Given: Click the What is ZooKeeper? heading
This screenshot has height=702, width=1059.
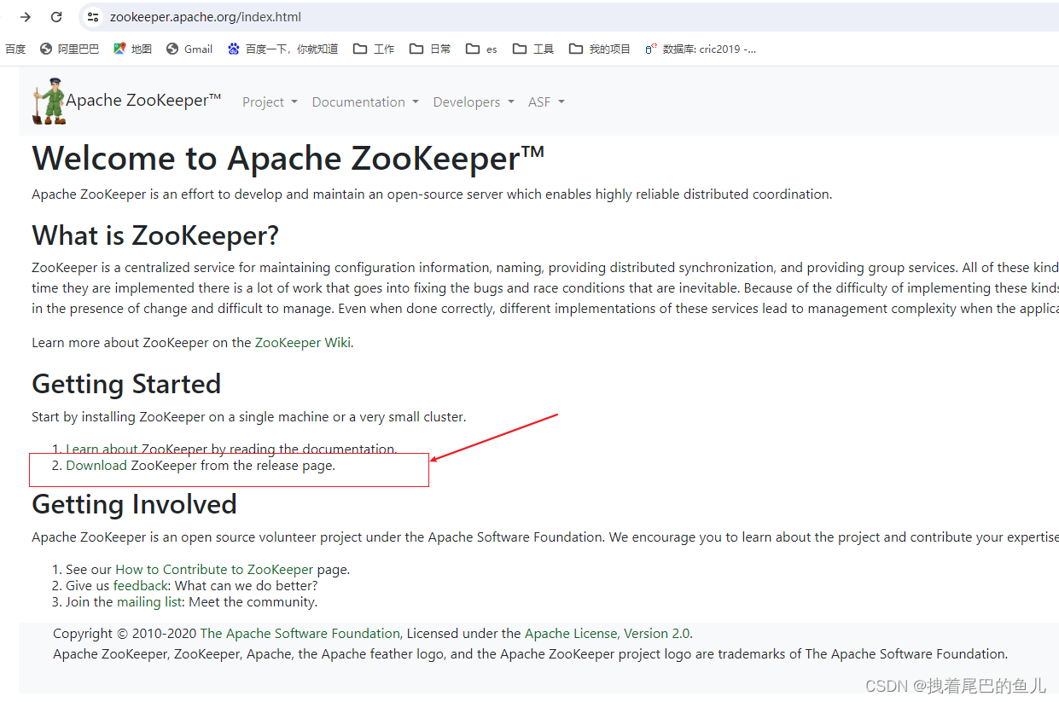Looking at the screenshot, I should [x=155, y=235].
